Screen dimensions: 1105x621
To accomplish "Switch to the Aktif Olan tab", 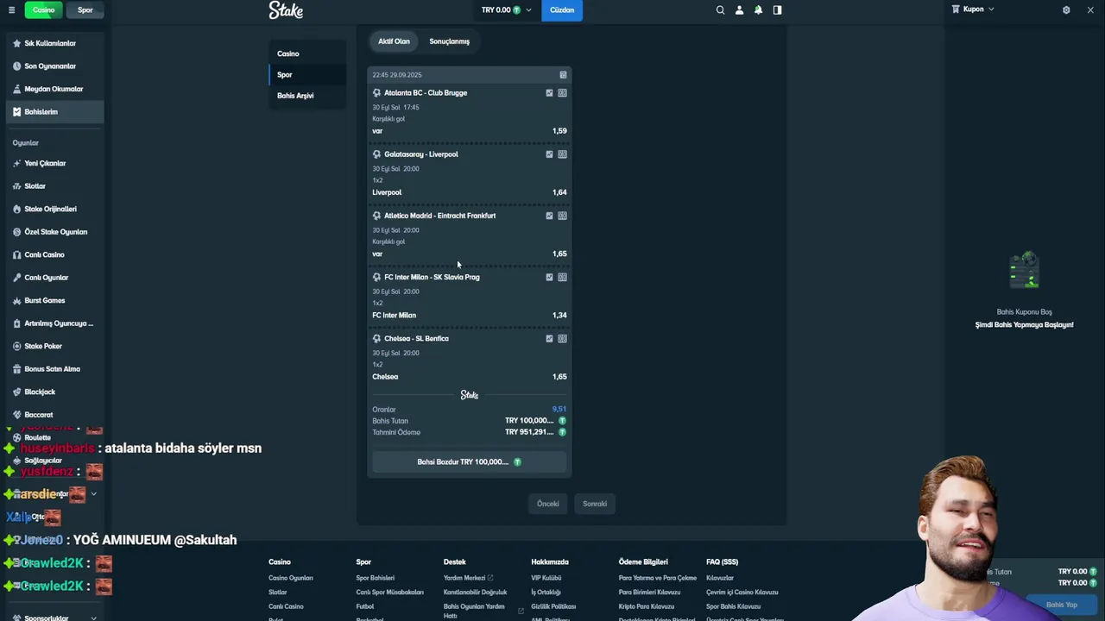I will pyautogui.click(x=394, y=41).
